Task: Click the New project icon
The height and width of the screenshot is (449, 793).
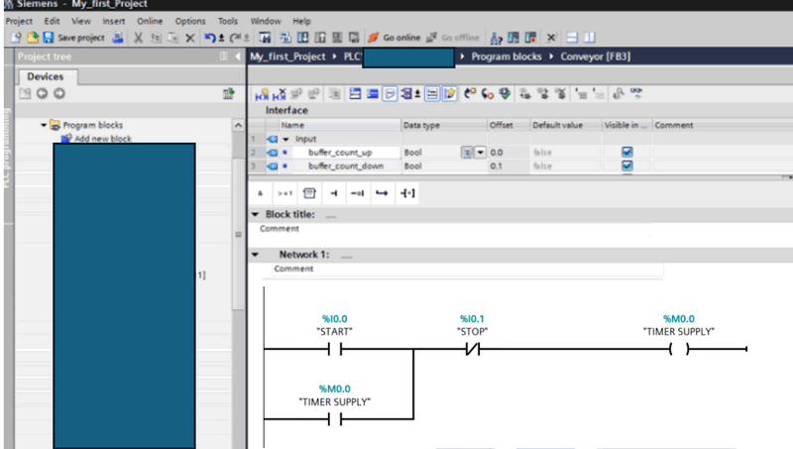Action: pyautogui.click(x=16, y=38)
